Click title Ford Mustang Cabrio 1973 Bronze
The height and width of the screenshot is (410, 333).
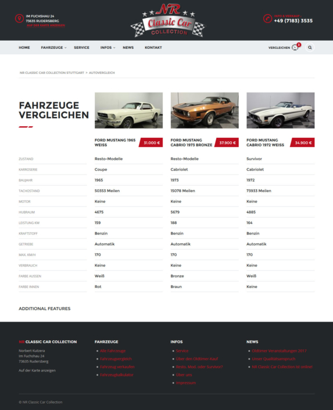click(191, 142)
